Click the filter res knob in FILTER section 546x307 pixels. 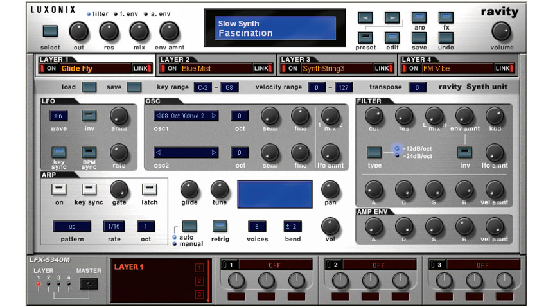coord(404,116)
